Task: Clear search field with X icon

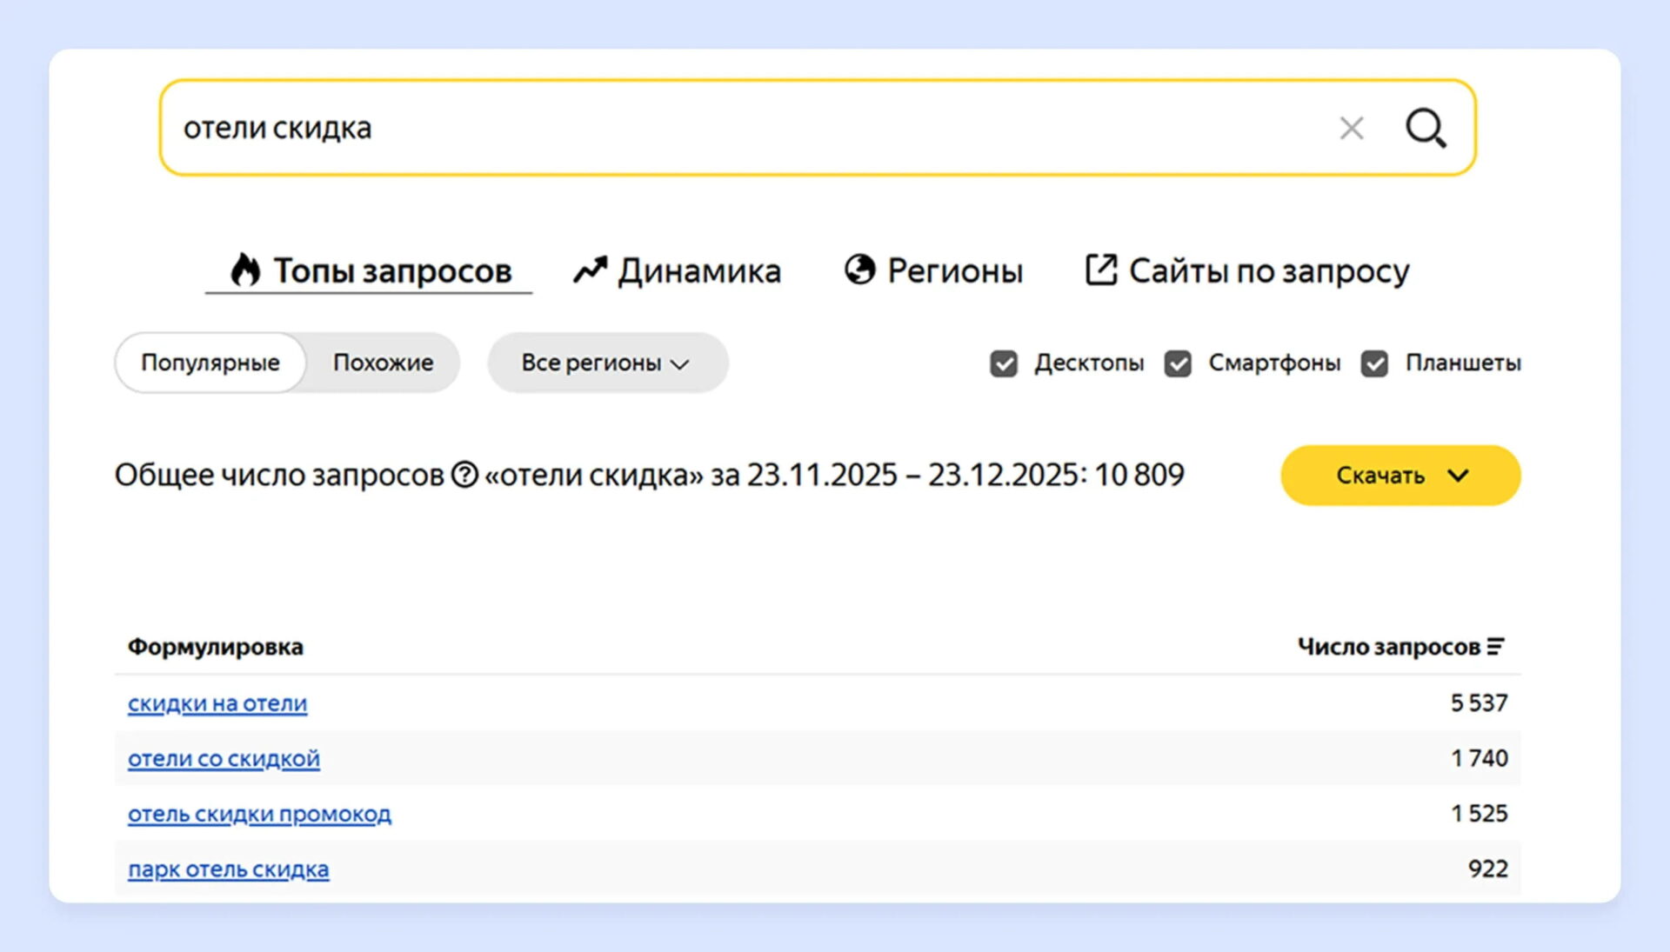Action: point(1351,129)
